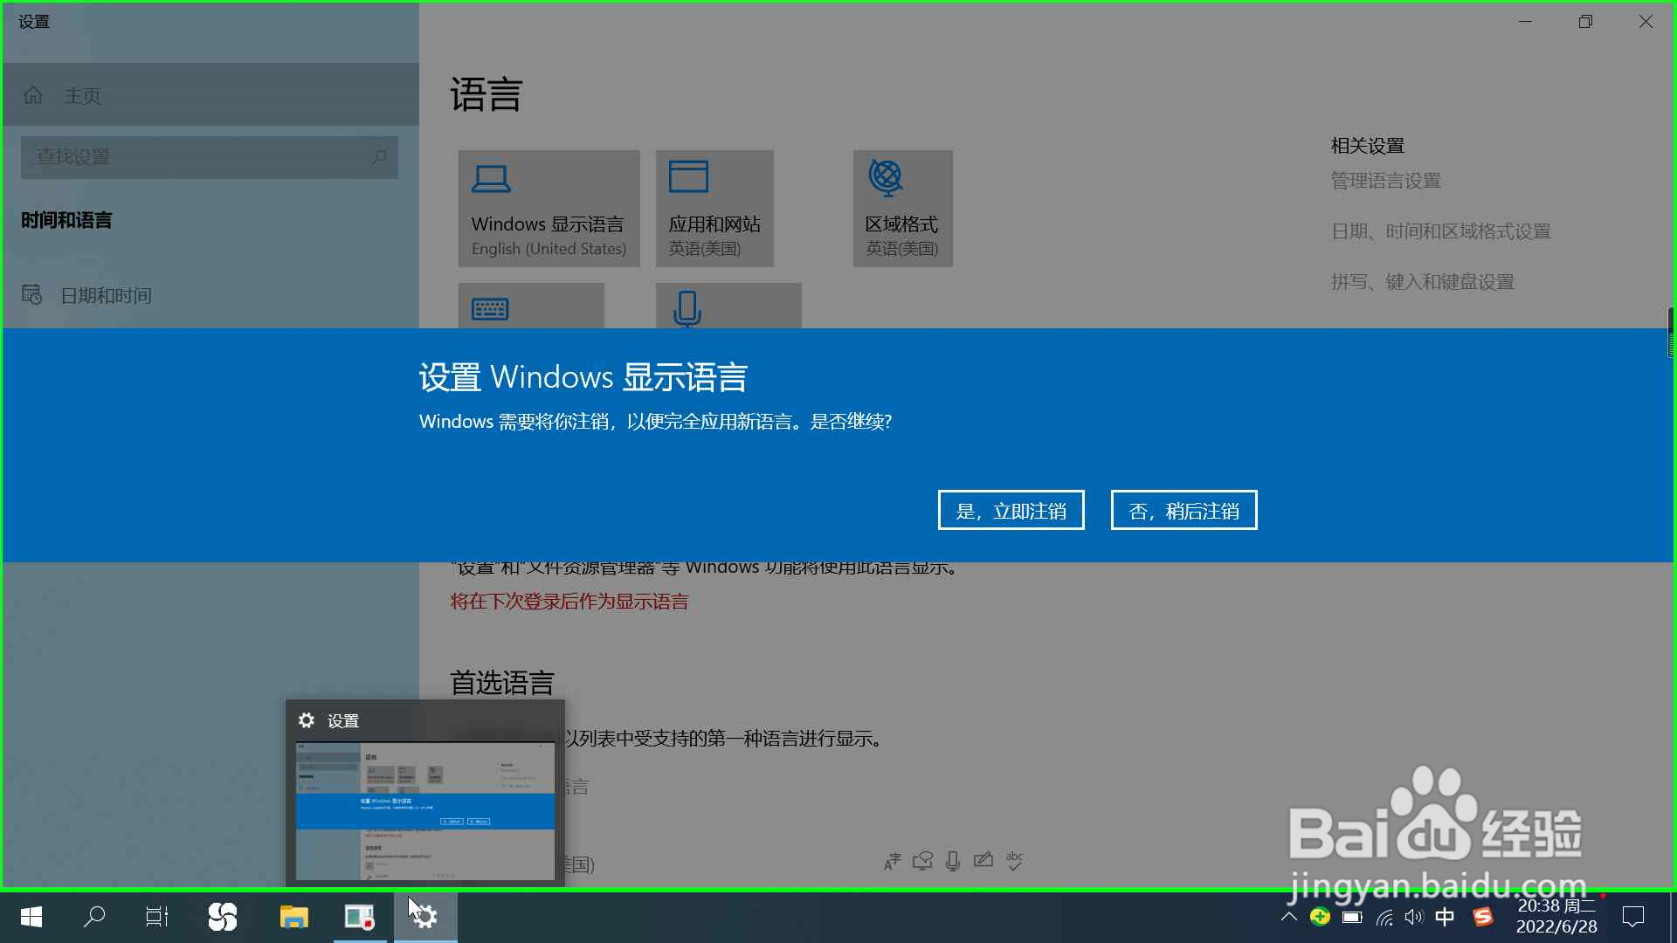
Task: Click the Settings gear on taskbar
Action: click(x=425, y=917)
